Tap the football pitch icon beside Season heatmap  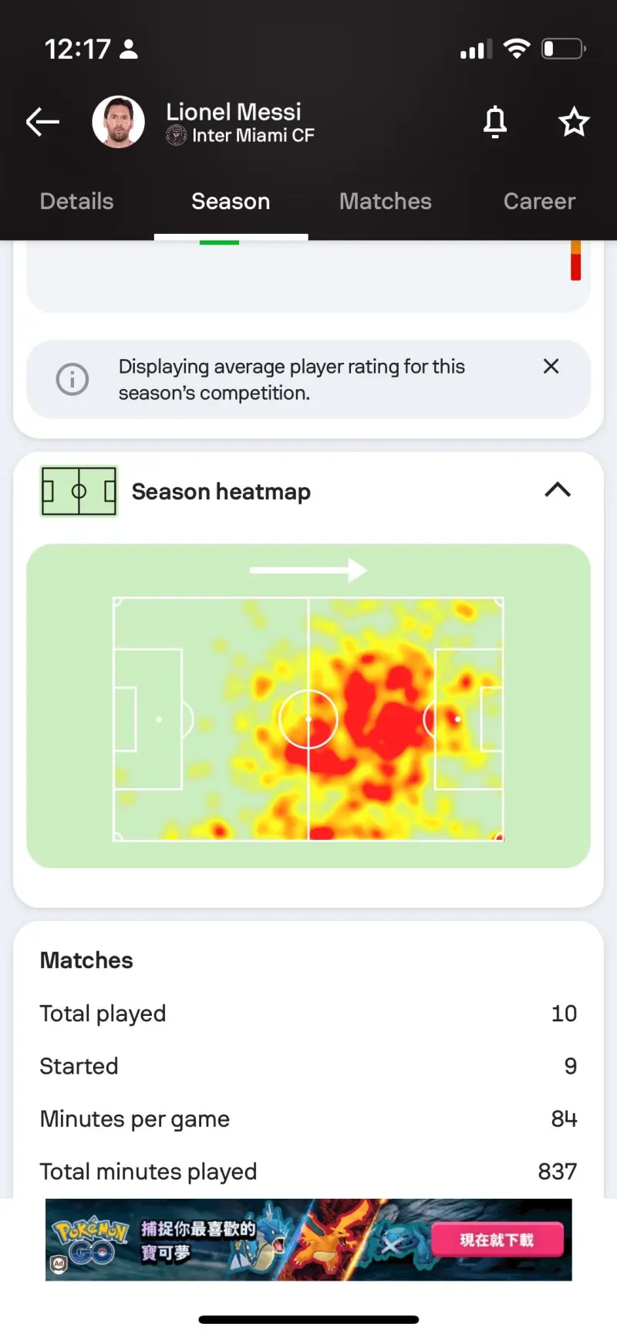coord(79,491)
